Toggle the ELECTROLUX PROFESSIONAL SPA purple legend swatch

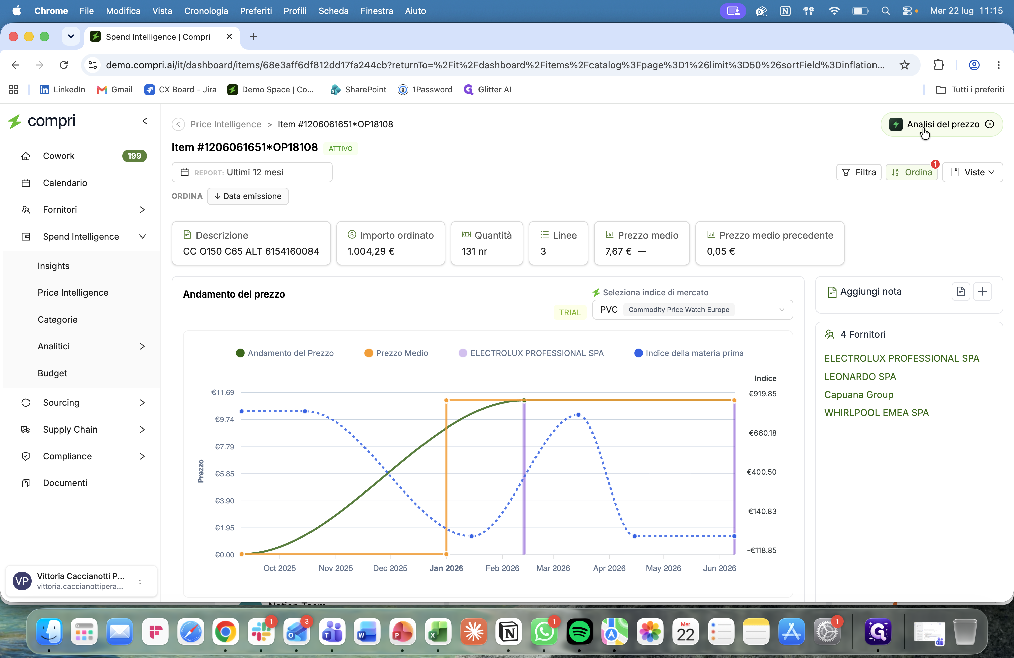(463, 353)
